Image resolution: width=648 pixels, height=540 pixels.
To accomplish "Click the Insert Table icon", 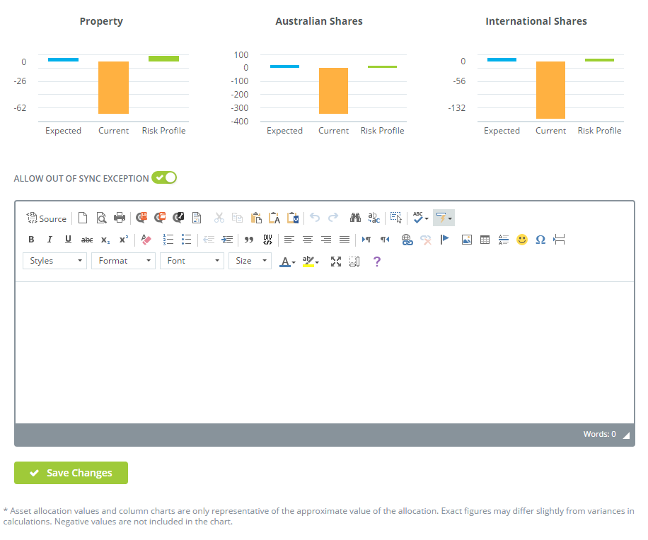I will tap(485, 240).
